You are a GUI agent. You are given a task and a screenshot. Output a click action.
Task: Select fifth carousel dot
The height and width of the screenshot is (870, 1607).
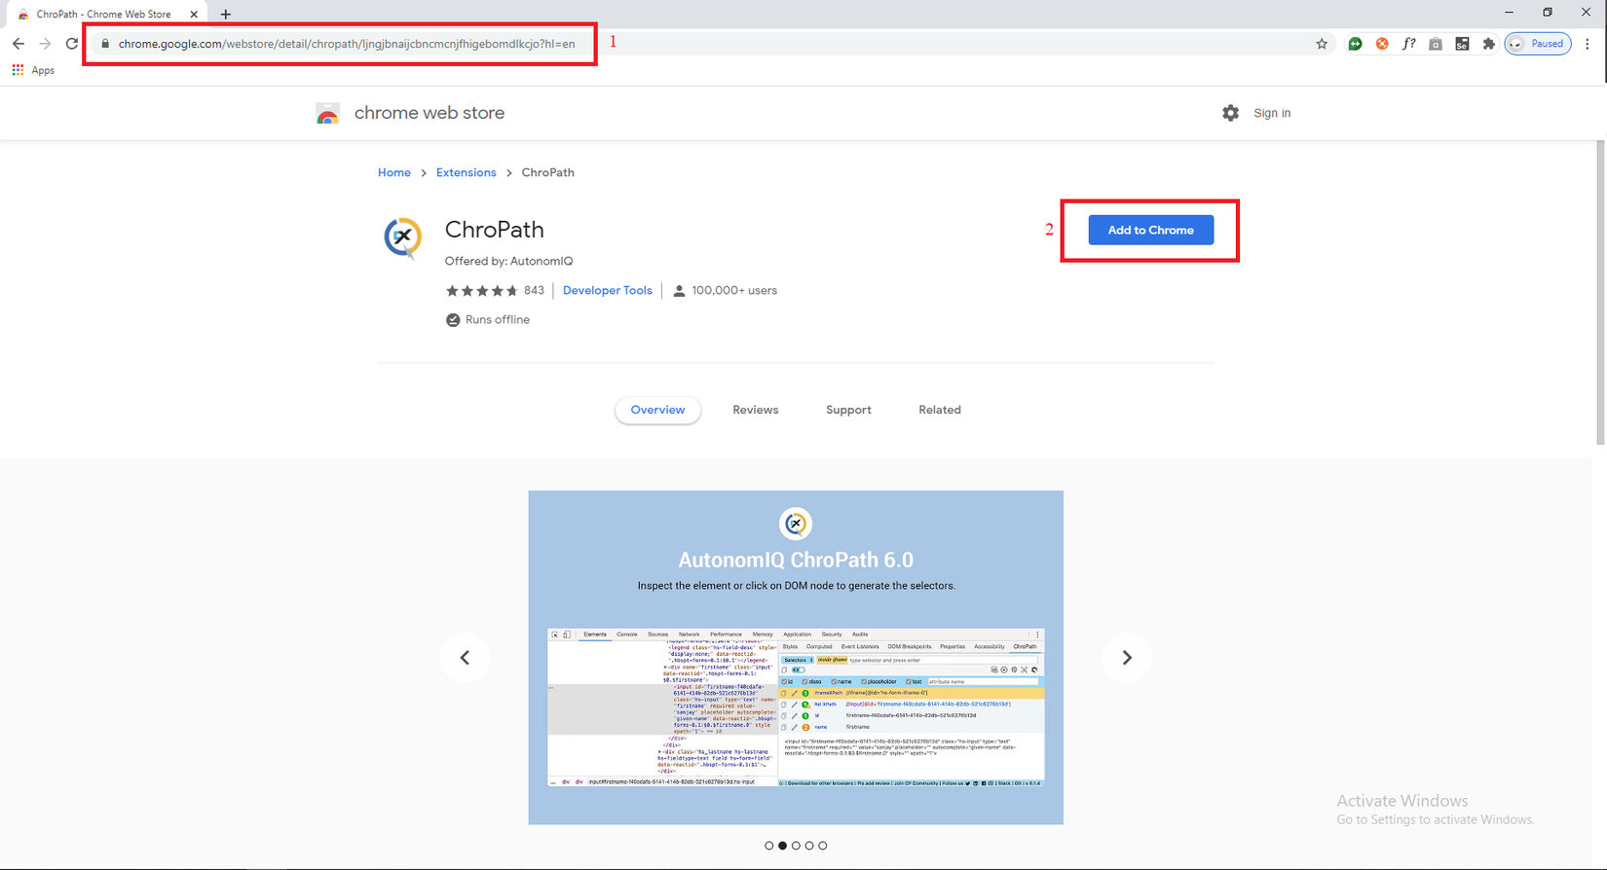coord(823,846)
